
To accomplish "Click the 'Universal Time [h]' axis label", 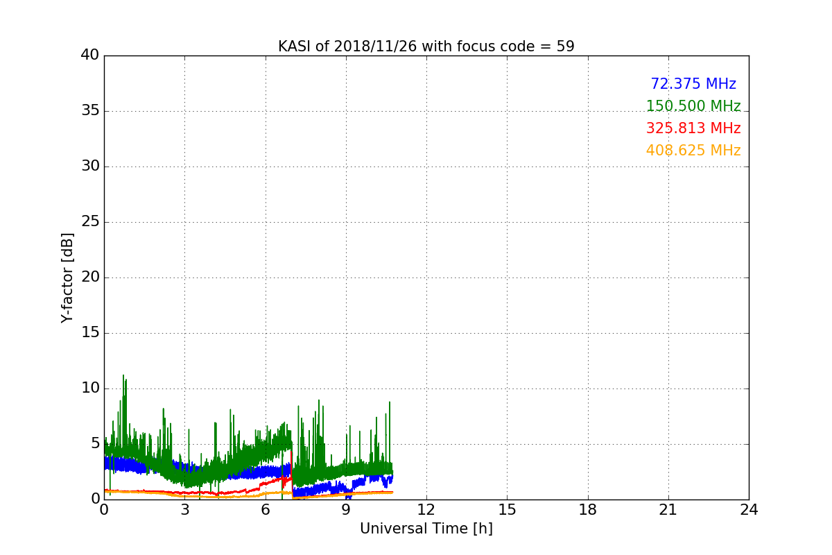I will [x=426, y=529].
